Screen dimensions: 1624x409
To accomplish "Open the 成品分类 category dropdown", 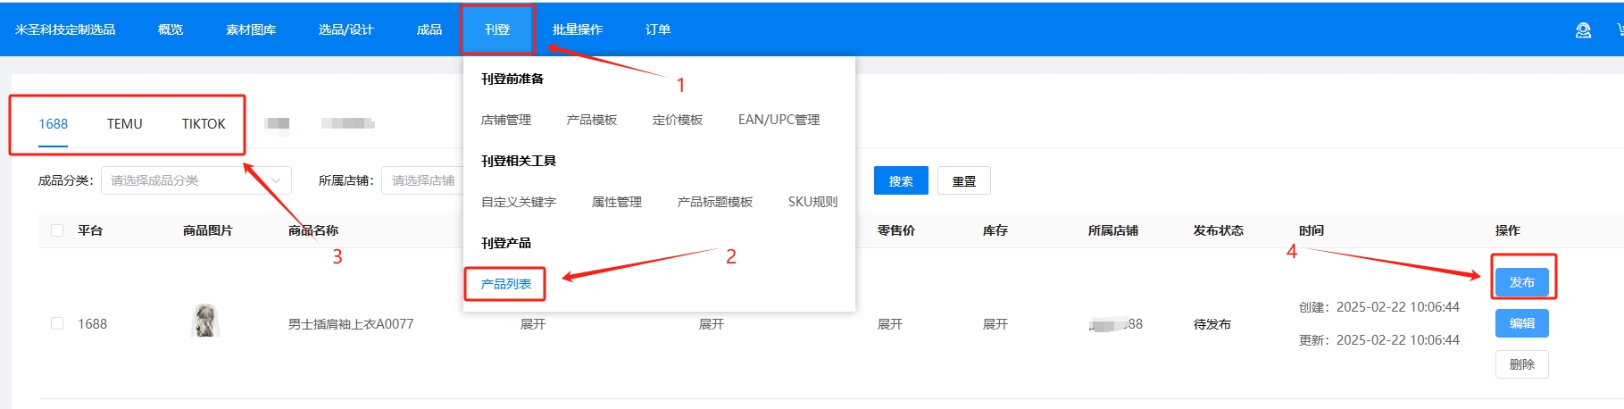I will [x=196, y=180].
